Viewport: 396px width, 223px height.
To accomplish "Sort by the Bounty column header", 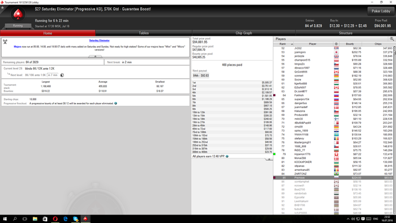I will coord(350,44).
